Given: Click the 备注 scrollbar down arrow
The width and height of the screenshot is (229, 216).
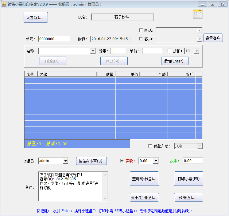Looking at the screenshot, I should (x=105, y=198).
